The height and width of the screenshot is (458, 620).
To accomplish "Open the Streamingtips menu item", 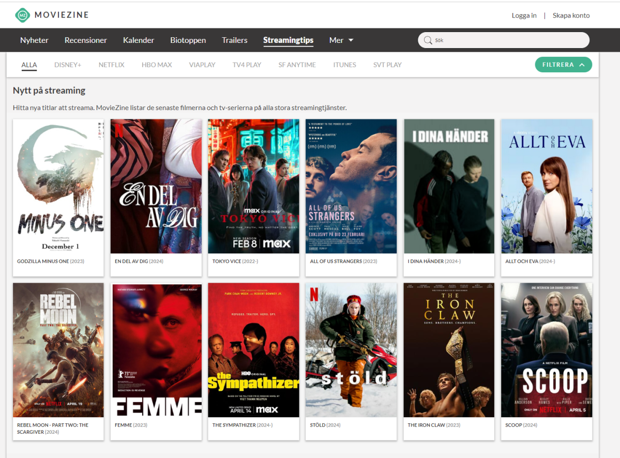I will click(x=288, y=40).
